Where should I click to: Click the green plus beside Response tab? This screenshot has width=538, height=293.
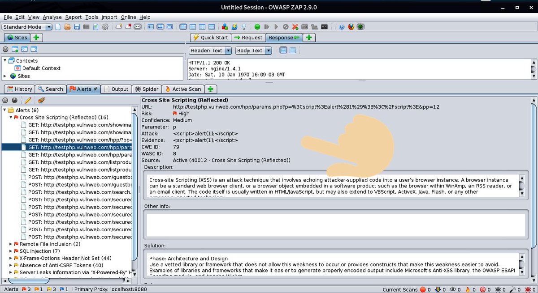(x=308, y=38)
